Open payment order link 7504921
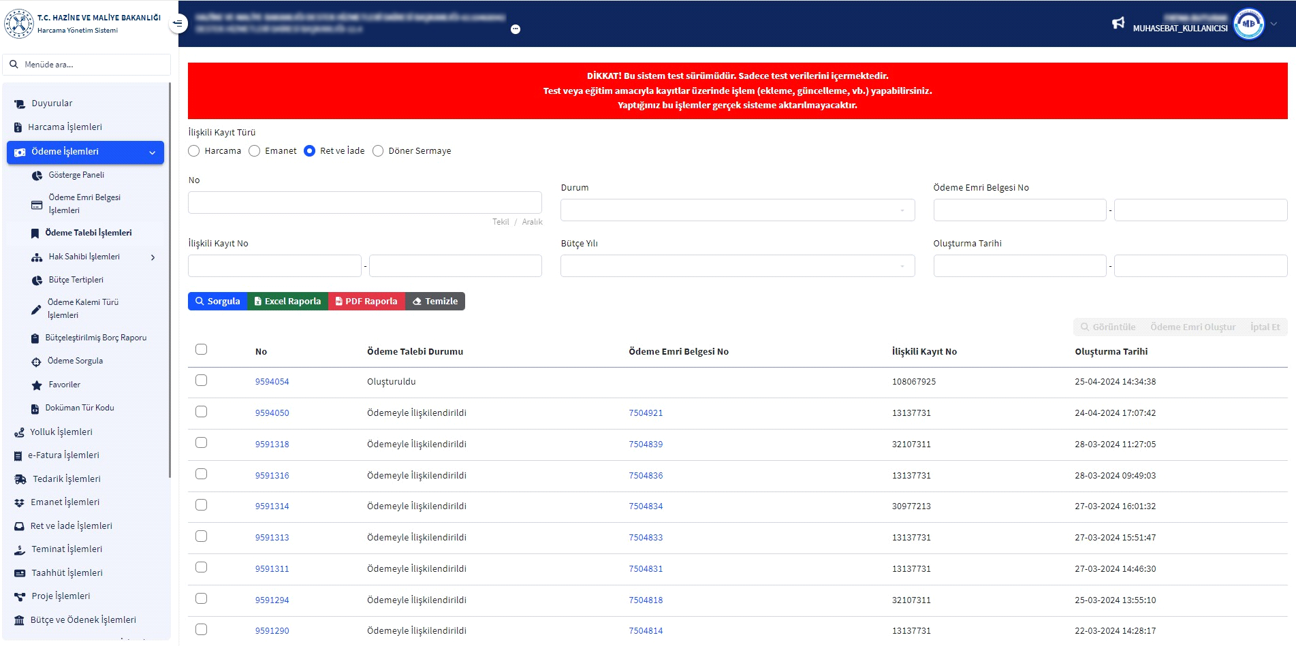1296x646 pixels. [645, 413]
